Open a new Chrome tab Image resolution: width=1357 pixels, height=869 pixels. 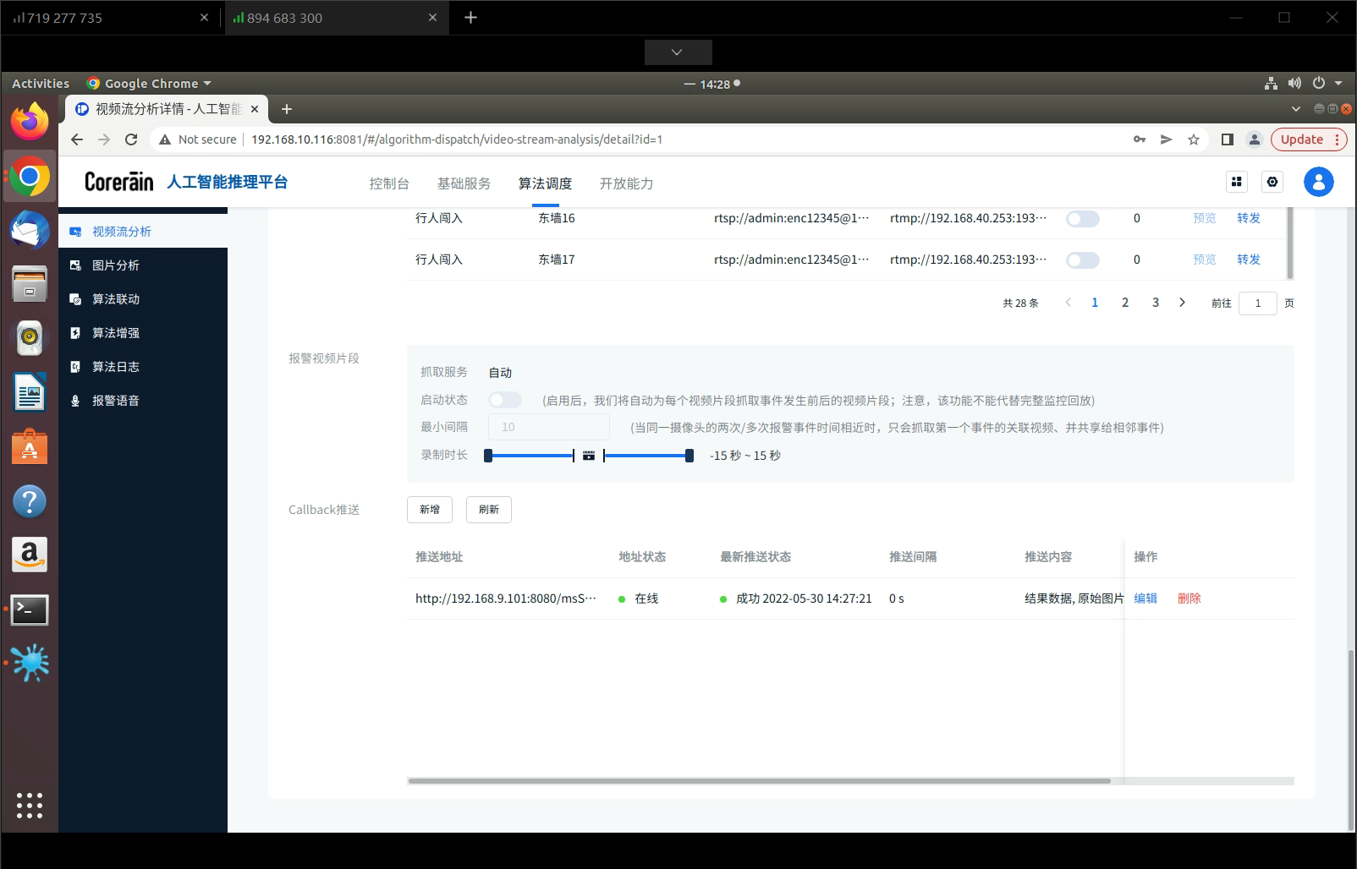coord(287,109)
